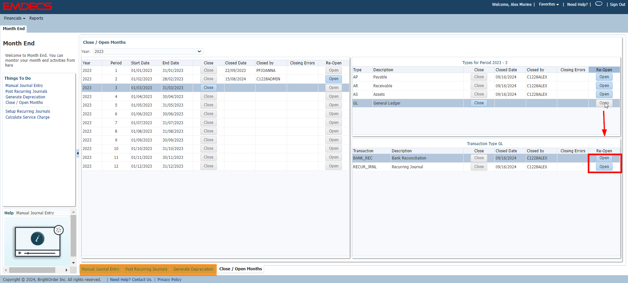This screenshot has height=283, width=628.
Task: Click the Manual Journal Entry help field
Action: click(x=43, y=213)
